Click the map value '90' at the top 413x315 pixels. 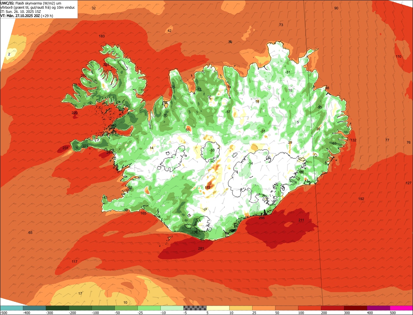point(336,8)
